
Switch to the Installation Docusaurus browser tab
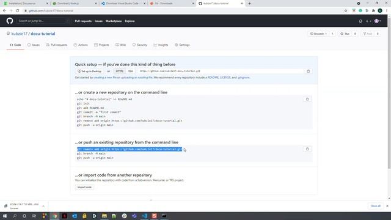tap(26, 4)
